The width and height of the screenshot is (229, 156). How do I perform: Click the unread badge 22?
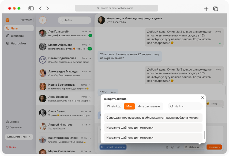[x=90, y=35]
